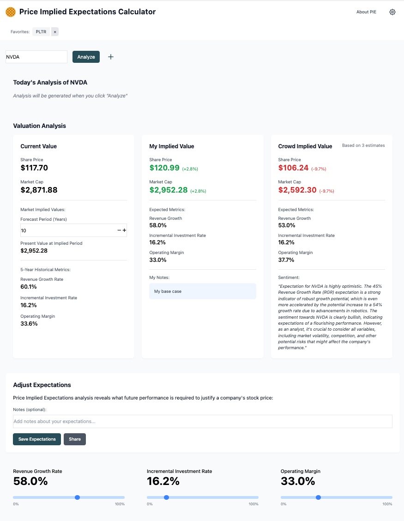
Task: Click the large 16.2% investment rate value
Action: pyautogui.click(x=163, y=481)
